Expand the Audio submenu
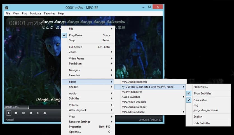 click(88, 93)
